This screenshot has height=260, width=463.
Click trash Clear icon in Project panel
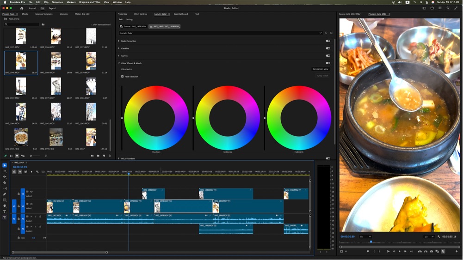pyautogui.click(x=110, y=156)
